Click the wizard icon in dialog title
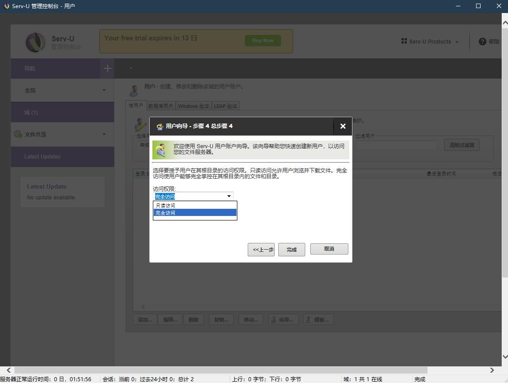The height and width of the screenshot is (383, 508). (160, 127)
